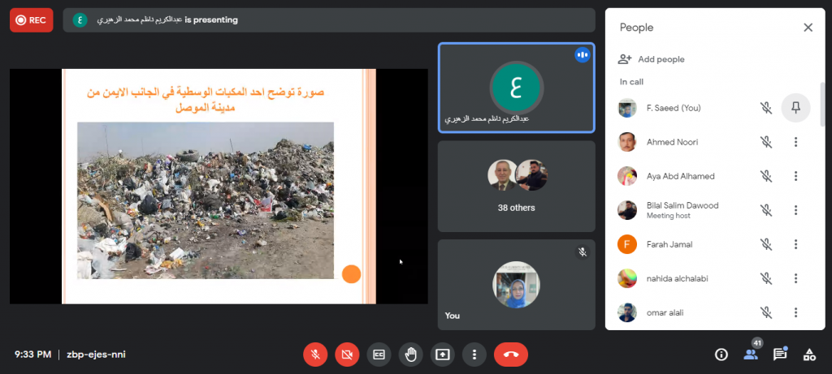The height and width of the screenshot is (374, 832).
Task: Pin F. Saeed (You) to the screen
Action: coord(795,108)
